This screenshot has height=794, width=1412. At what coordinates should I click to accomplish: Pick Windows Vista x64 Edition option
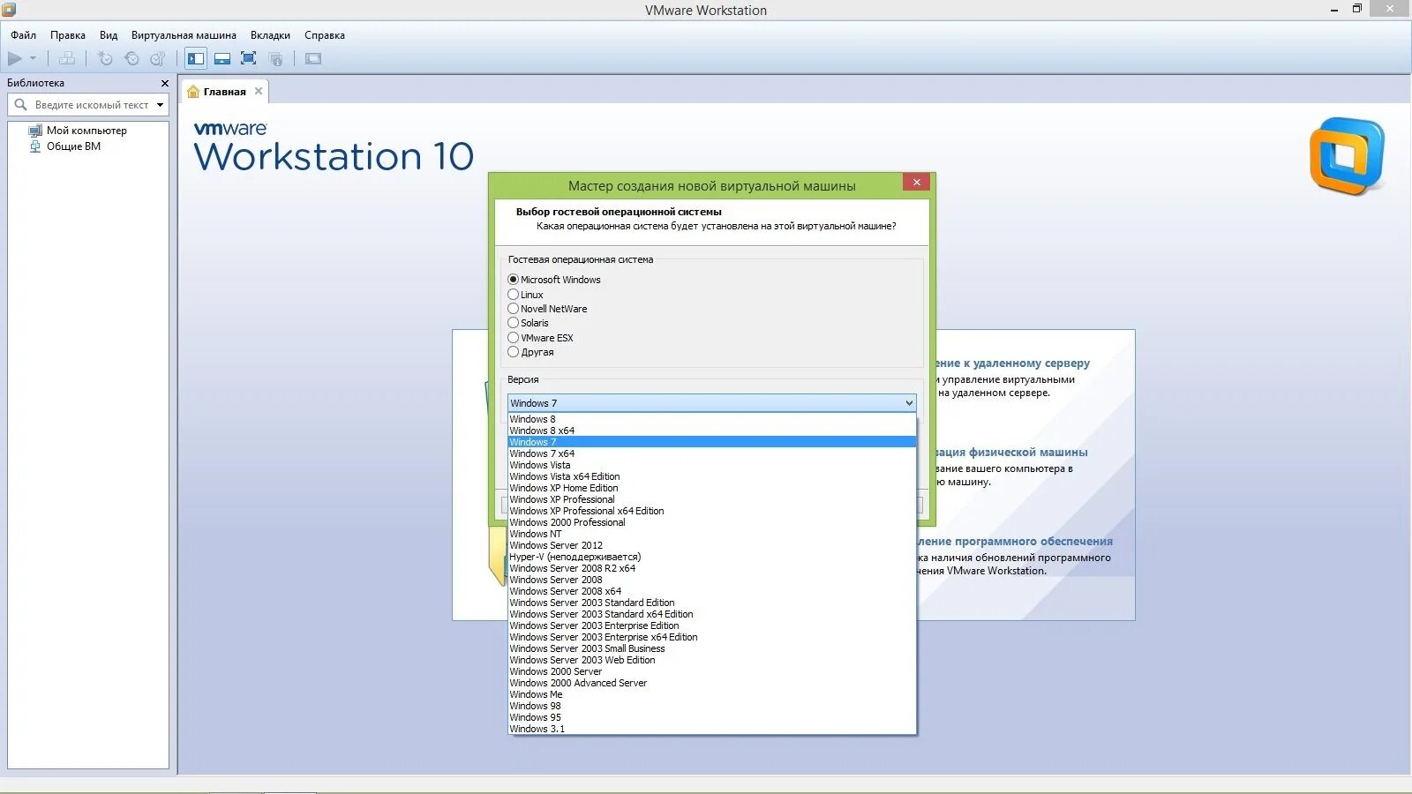[x=711, y=476]
